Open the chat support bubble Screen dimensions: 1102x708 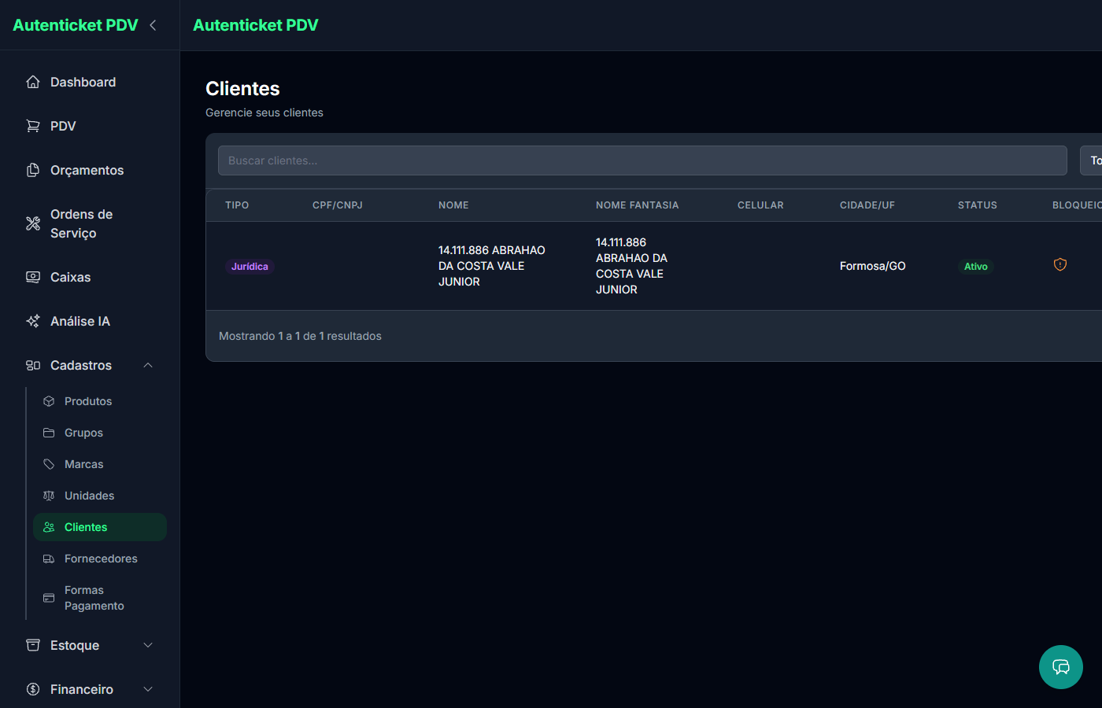pyautogui.click(x=1060, y=667)
